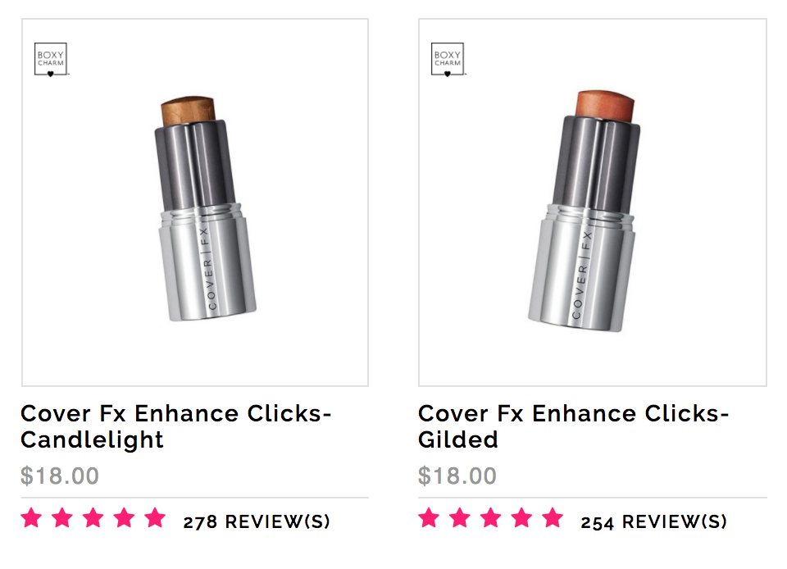
Task: Open Cover Fx Enhance Clicks-Candlelight title link
Action: [175, 426]
